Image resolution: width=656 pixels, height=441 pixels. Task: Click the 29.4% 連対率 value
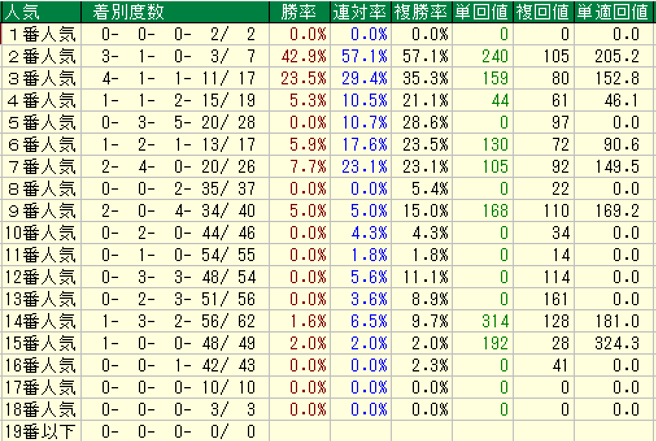(x=365, y=79)
